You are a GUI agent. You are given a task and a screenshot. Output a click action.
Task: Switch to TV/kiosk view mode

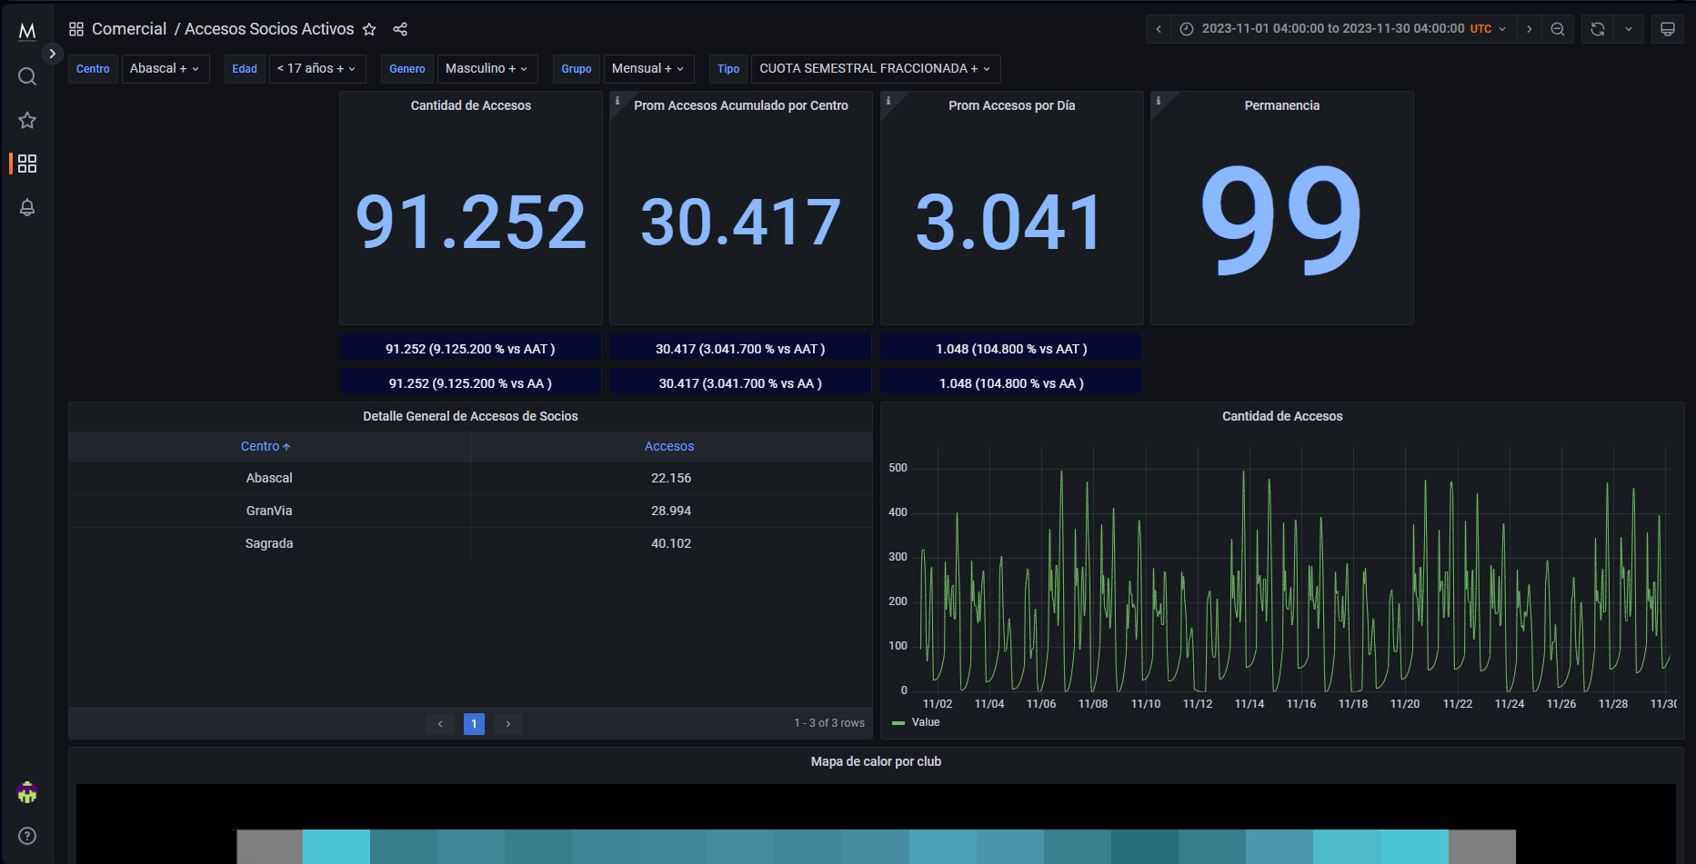click(1668, 29)
